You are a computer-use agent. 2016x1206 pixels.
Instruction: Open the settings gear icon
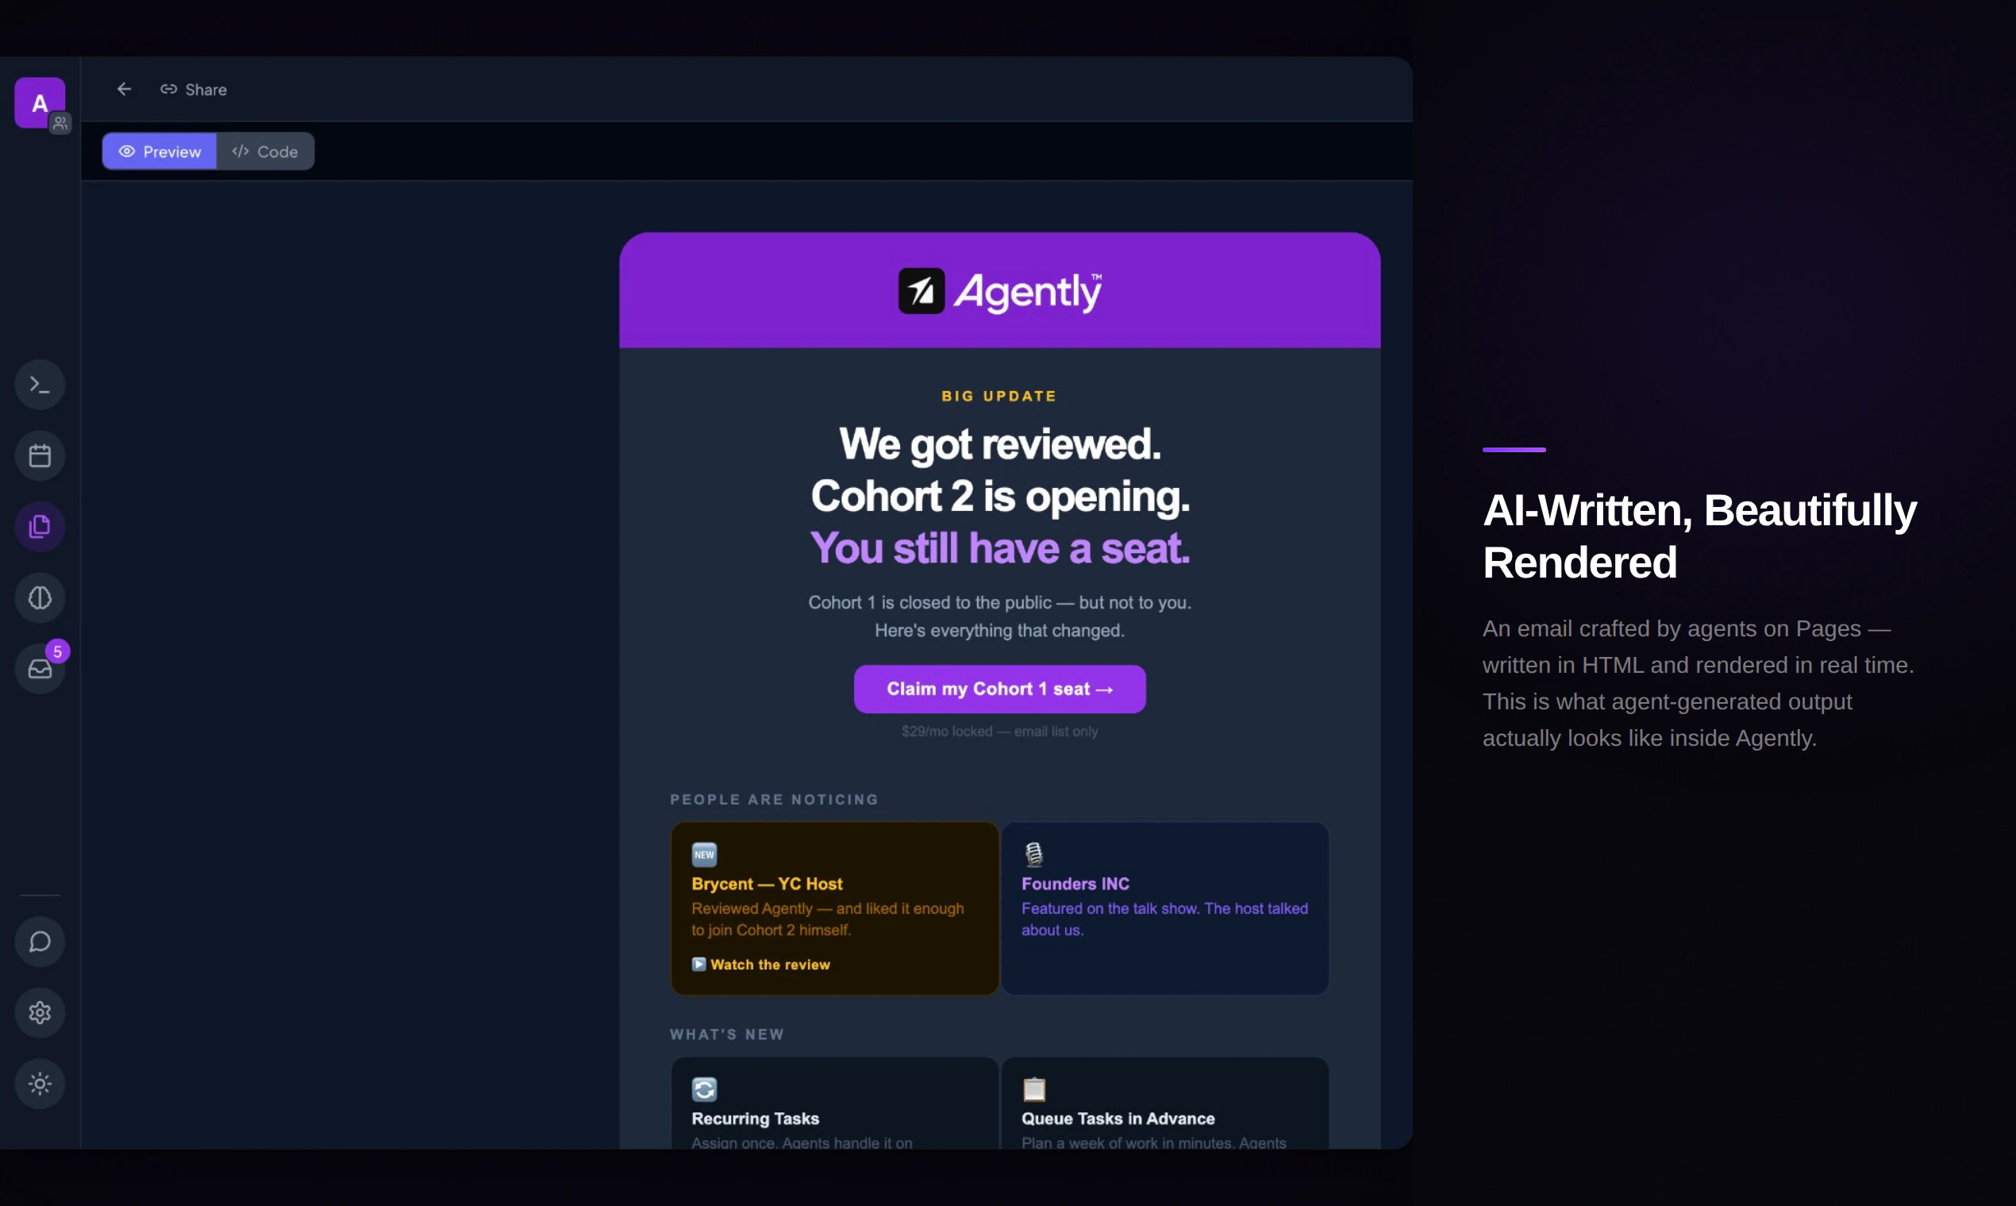(x=40, y=1012)
